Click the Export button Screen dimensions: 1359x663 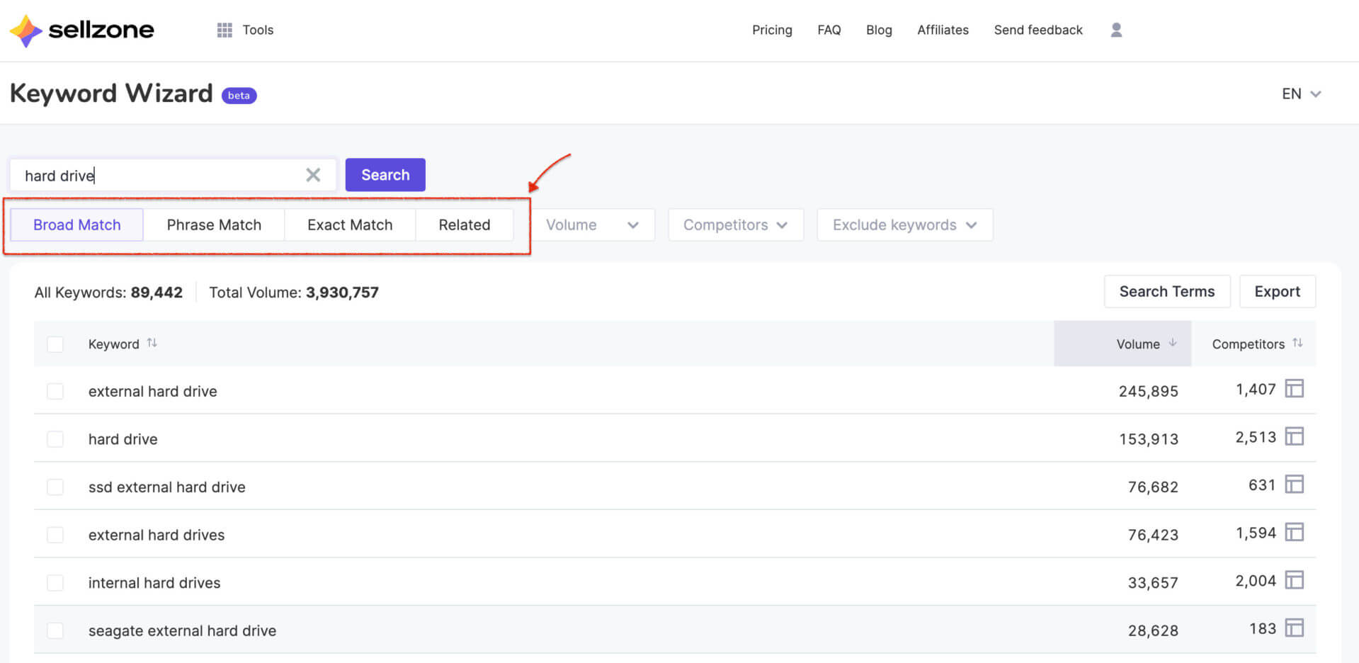tap(1278, 291)
